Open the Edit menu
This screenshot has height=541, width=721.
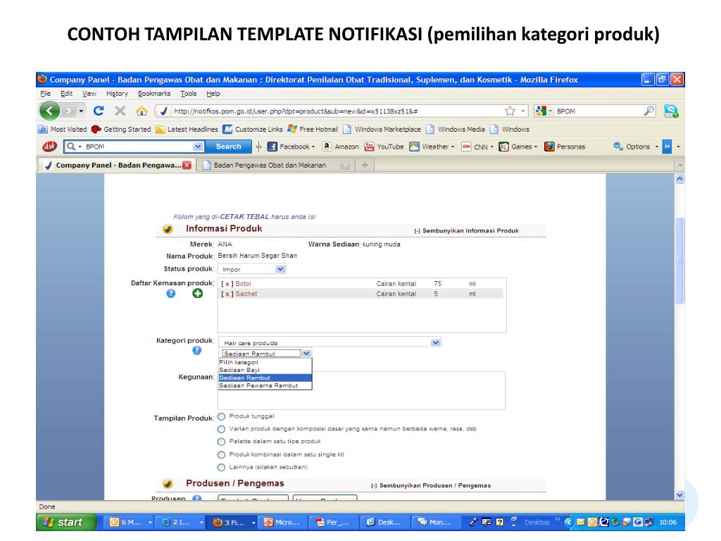(67, 94)
